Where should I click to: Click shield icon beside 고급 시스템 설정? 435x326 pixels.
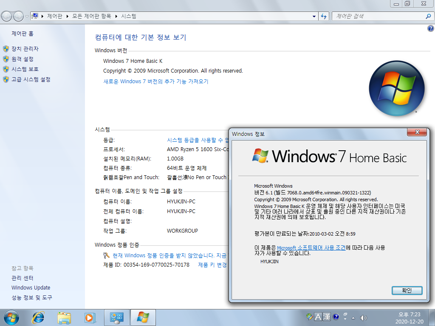[6, 79]
